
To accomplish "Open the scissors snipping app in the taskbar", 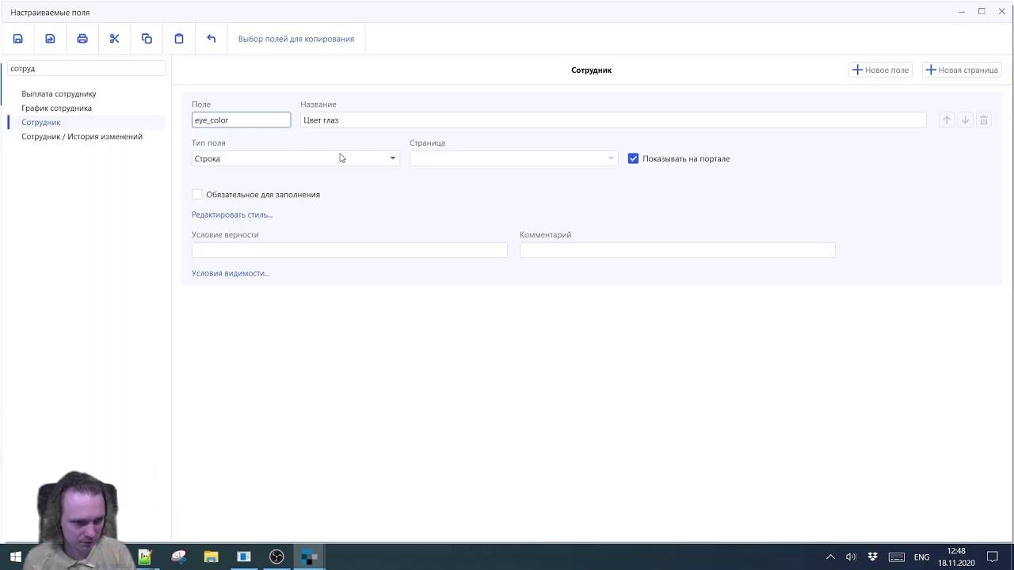I will coord(178,557).
